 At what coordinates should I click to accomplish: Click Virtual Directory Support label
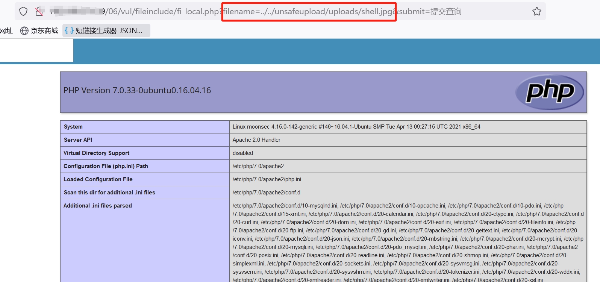tap(96, 153)
